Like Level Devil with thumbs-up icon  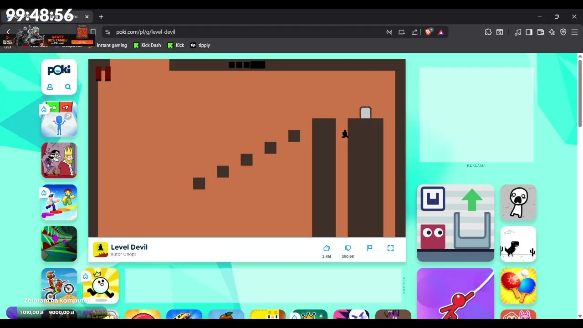[x=327, y=248]
